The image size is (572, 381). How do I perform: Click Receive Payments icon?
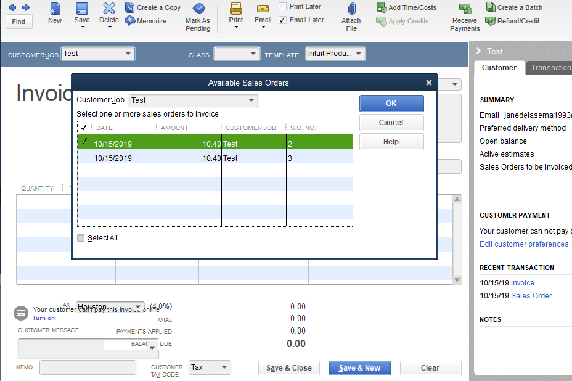[x=465, y=9]
